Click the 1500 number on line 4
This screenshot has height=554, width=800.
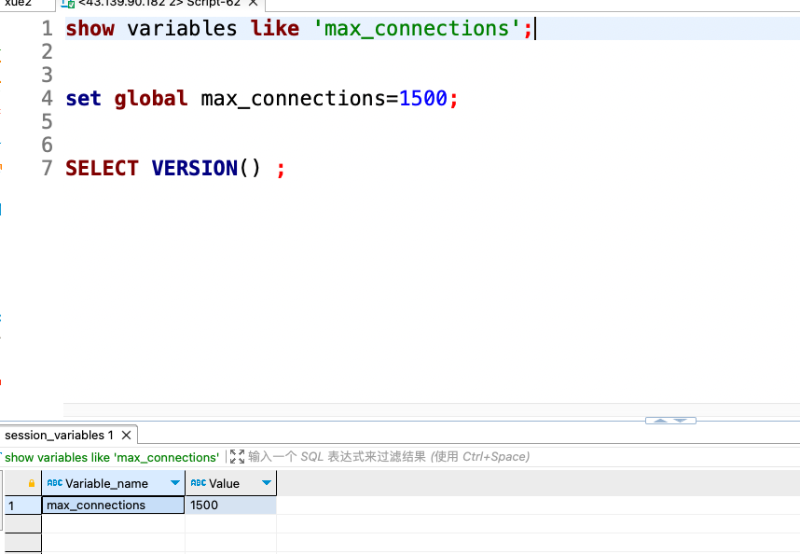pyautogui.click(x=423, y=99)
